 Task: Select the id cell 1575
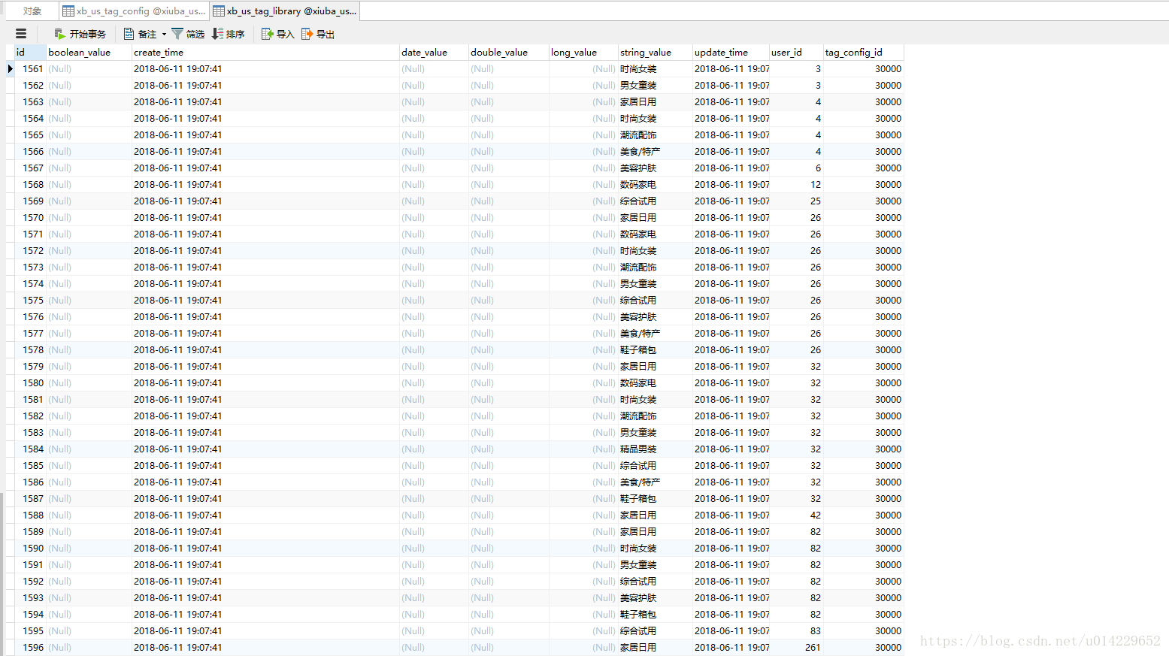click(31, 301)
